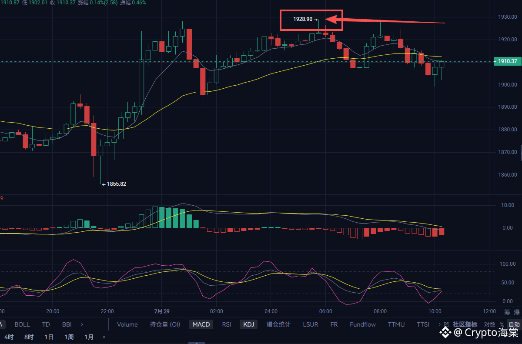Screen dimensions: 522x344
Task: Click the 1860.00 price axis label
Action: 508,175
